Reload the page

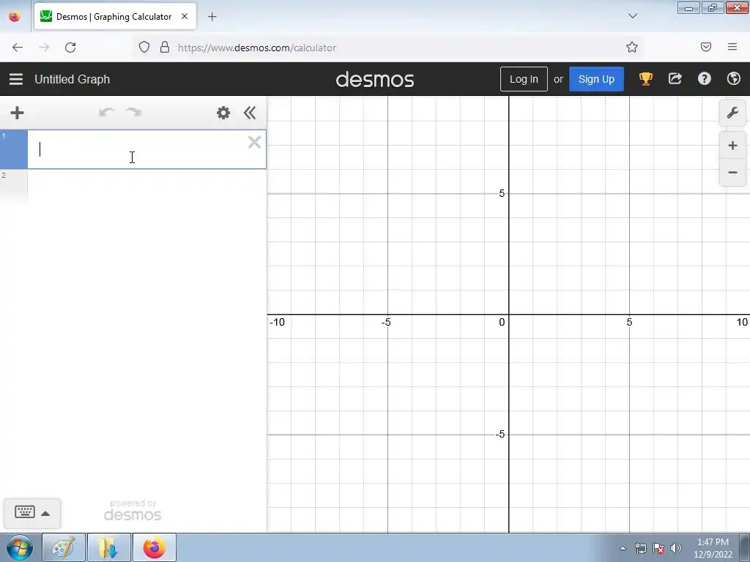click(70, 48)
